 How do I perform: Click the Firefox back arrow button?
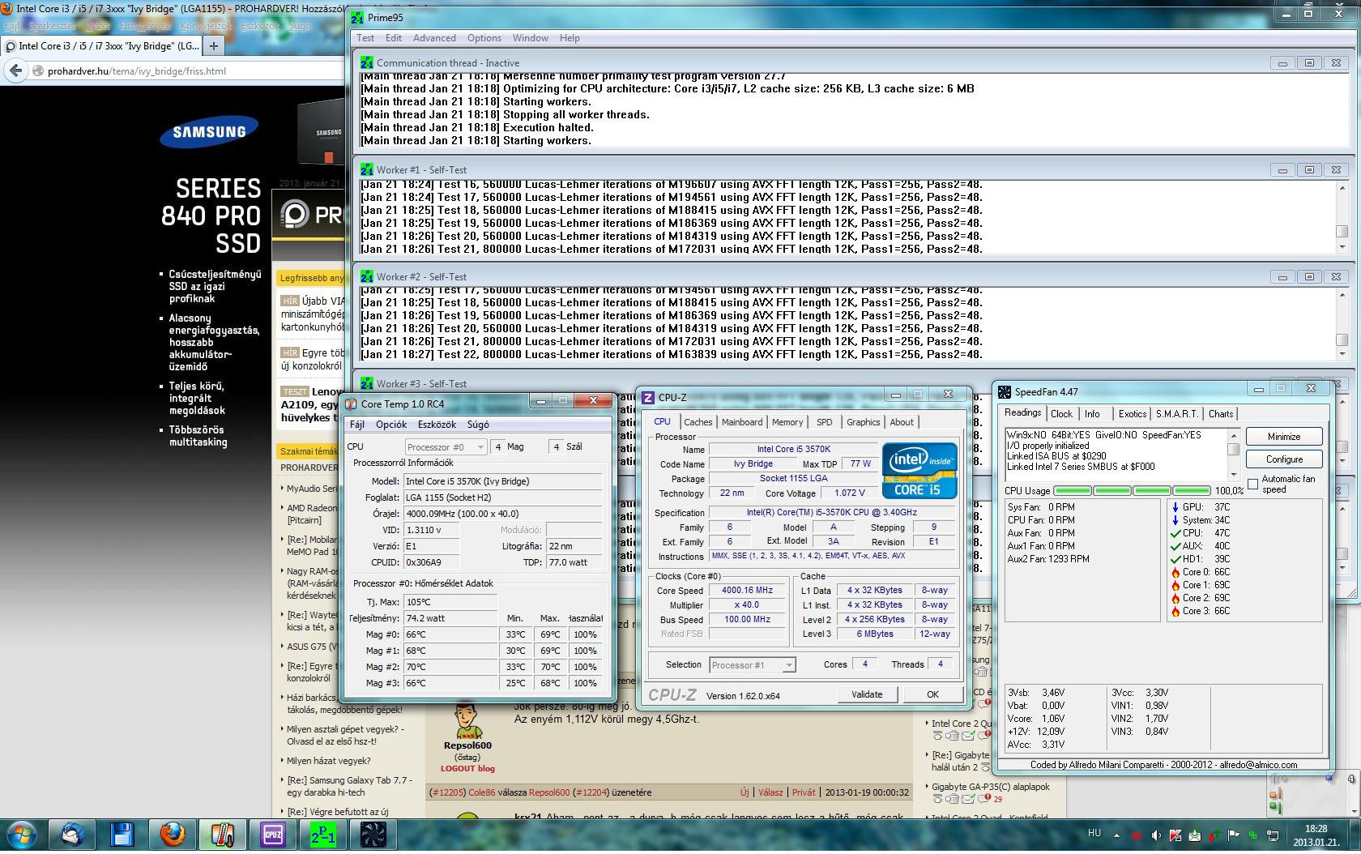click(x=15, y=71)
